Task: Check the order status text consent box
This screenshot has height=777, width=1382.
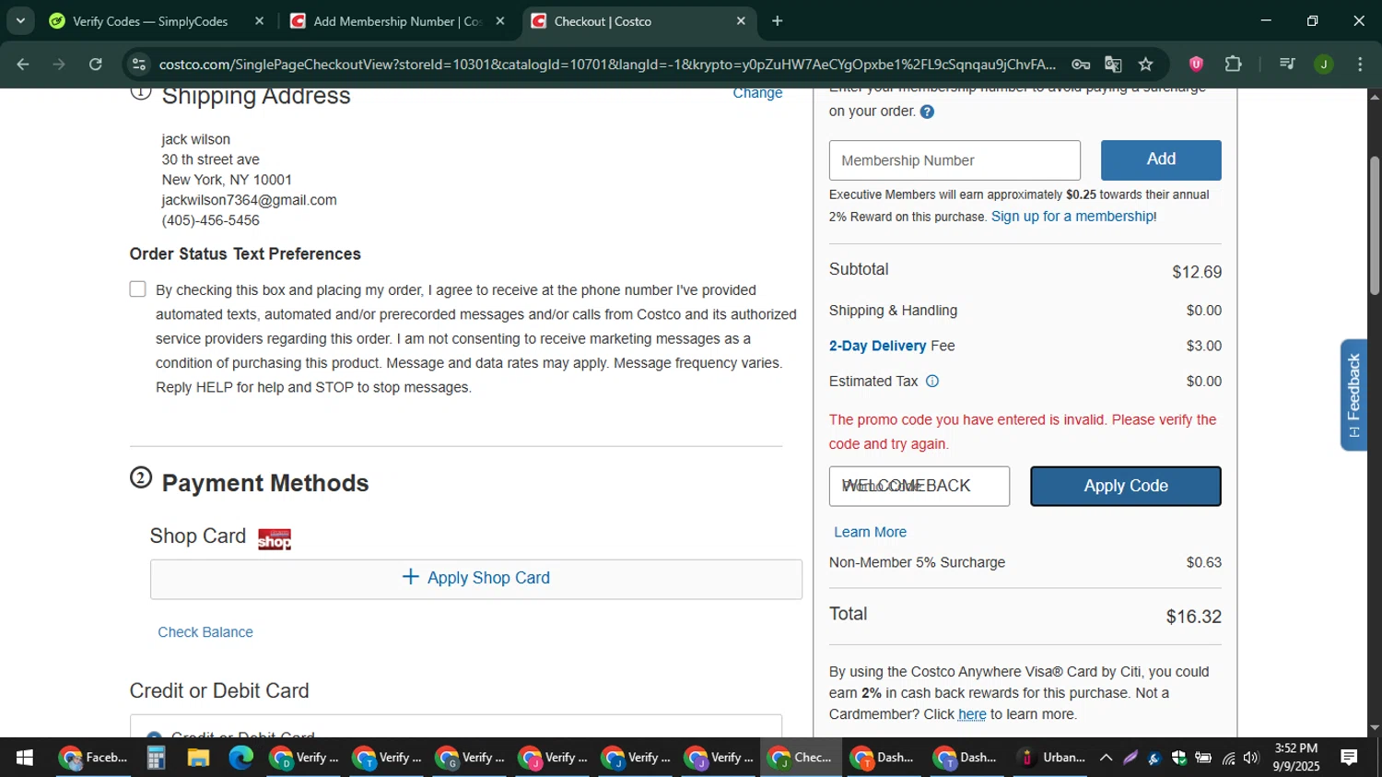Action: pos(138,289)
